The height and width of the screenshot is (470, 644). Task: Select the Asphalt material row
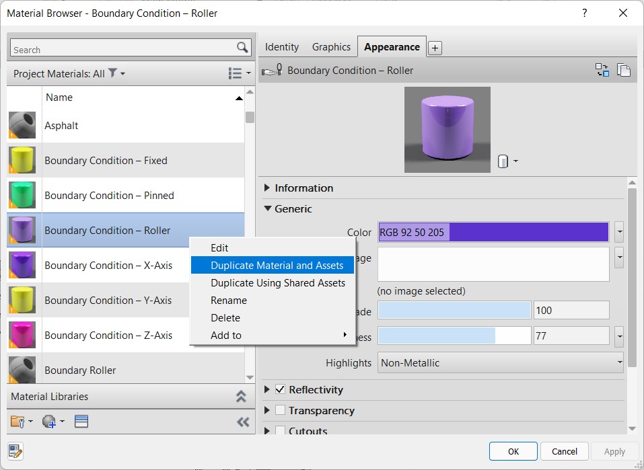coord(126,125)
